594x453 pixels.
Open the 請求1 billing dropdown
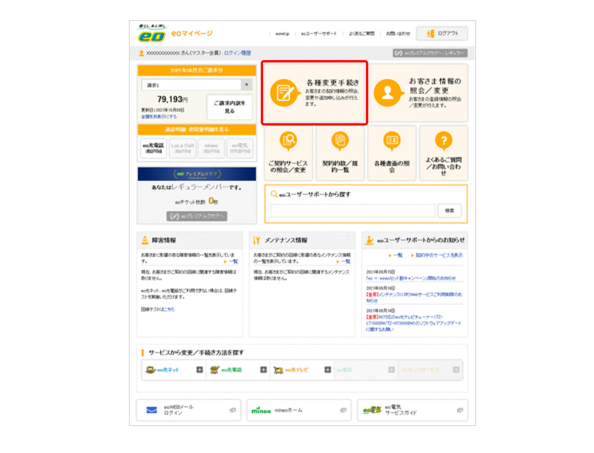[195, 85]
